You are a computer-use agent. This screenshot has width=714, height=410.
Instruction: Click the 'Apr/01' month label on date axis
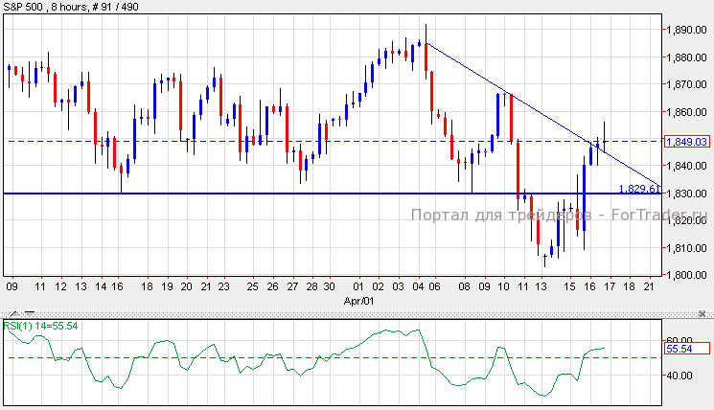tap(358, 301)
